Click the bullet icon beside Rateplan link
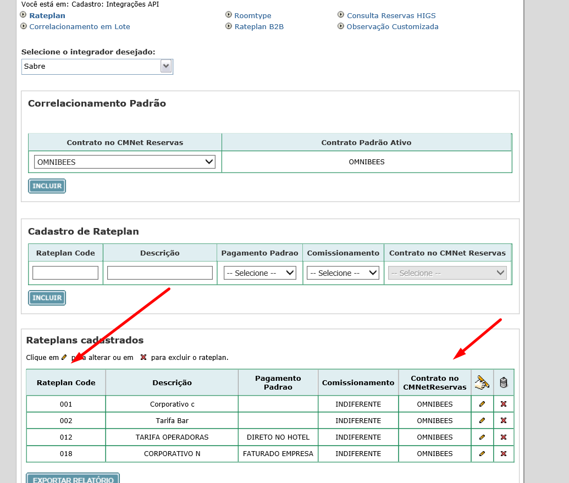Viewport: 569px width, 483px height. 23,15
